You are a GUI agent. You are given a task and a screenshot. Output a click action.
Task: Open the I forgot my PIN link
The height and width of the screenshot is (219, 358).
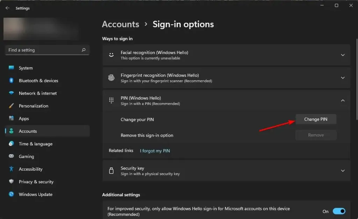coord(155,151)
